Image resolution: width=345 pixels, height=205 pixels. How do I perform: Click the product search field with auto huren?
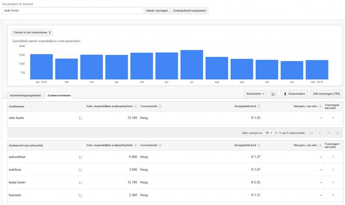(x=72, y=10)
